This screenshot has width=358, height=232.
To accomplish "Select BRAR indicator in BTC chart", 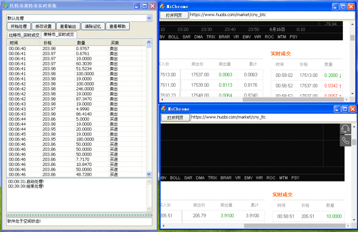I will click(x=224, y=37).
